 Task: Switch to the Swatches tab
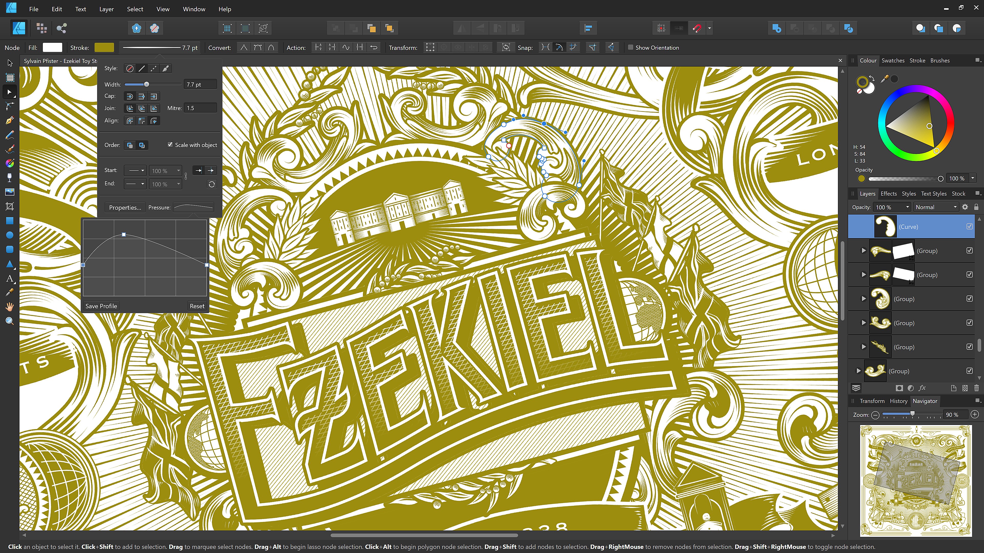[x=893, y=60]
